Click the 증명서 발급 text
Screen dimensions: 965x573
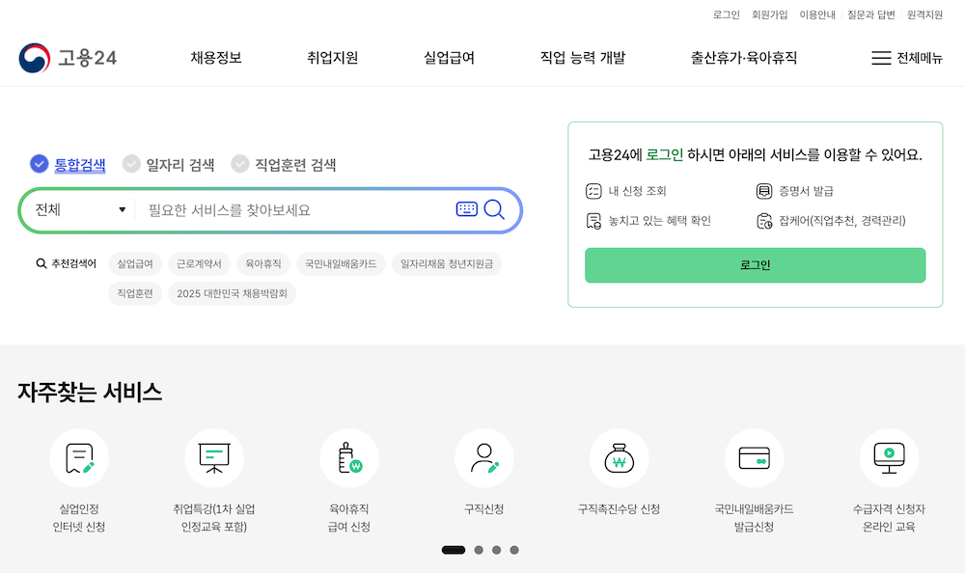click(x=806, y=191)
